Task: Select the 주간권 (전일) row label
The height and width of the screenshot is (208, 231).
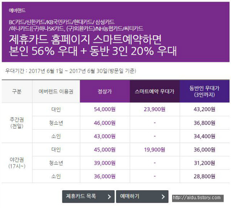Action: pos(17,123)
